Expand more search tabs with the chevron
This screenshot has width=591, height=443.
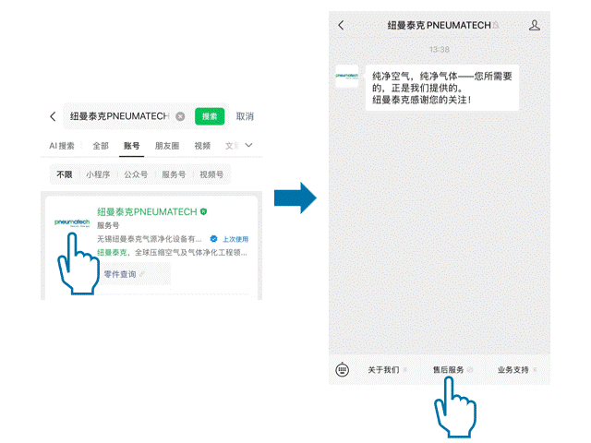tap(248, 145)
